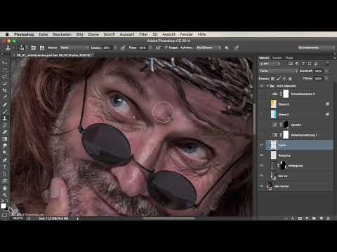Open the brush Modus dropdown showing Farbe
The image size is (337, 252).
point(74,48)
